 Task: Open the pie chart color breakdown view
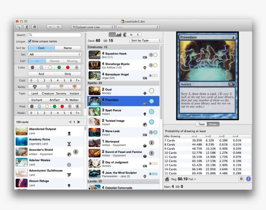[125, 34]
